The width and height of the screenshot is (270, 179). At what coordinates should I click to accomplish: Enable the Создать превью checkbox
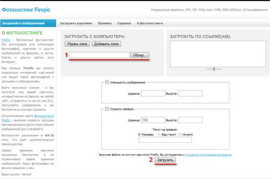[107, 109]
